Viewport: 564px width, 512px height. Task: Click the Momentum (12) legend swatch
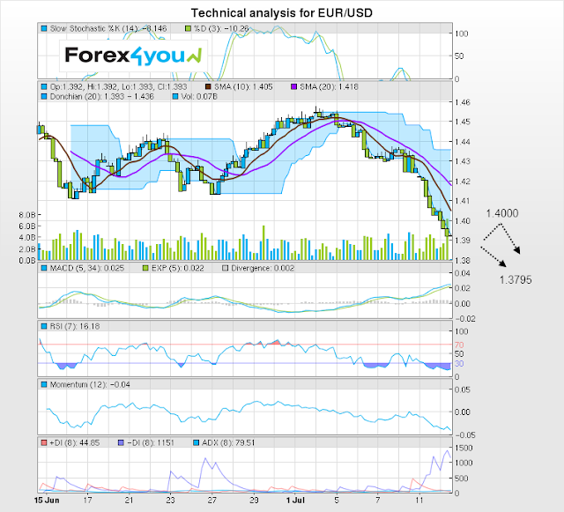click(x=44, y=384)
